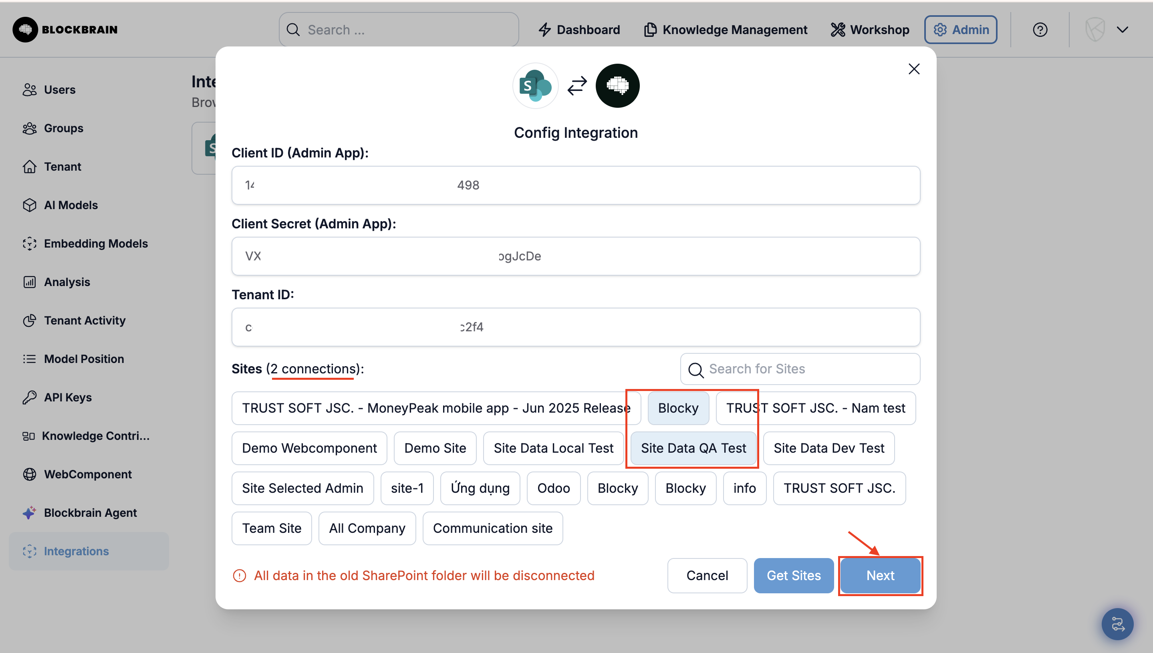Click the Next button
Viewport: 1153px width, 653px height.
[x=880, y=576]
